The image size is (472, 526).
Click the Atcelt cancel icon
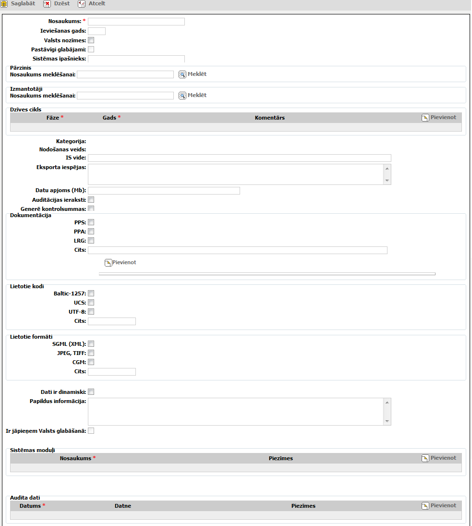pos(82,4)
